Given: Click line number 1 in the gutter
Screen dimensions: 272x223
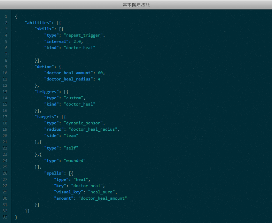Looking at the screenshot, I should [6, 16].
